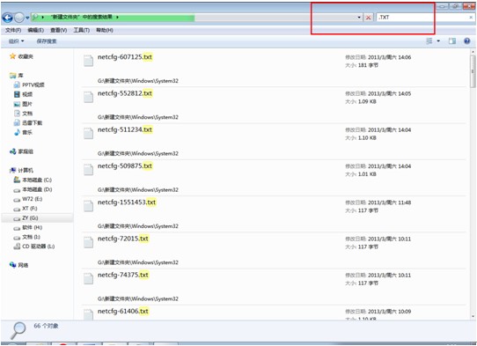Focus the search box containing .TXT
477x346 pixels.
pyautogui.click(x=422, y=18)
